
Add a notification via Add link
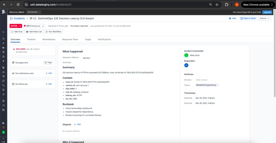49,73
